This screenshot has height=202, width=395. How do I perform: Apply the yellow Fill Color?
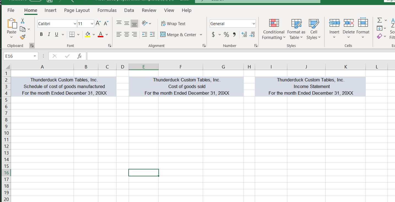coord(88,34)
